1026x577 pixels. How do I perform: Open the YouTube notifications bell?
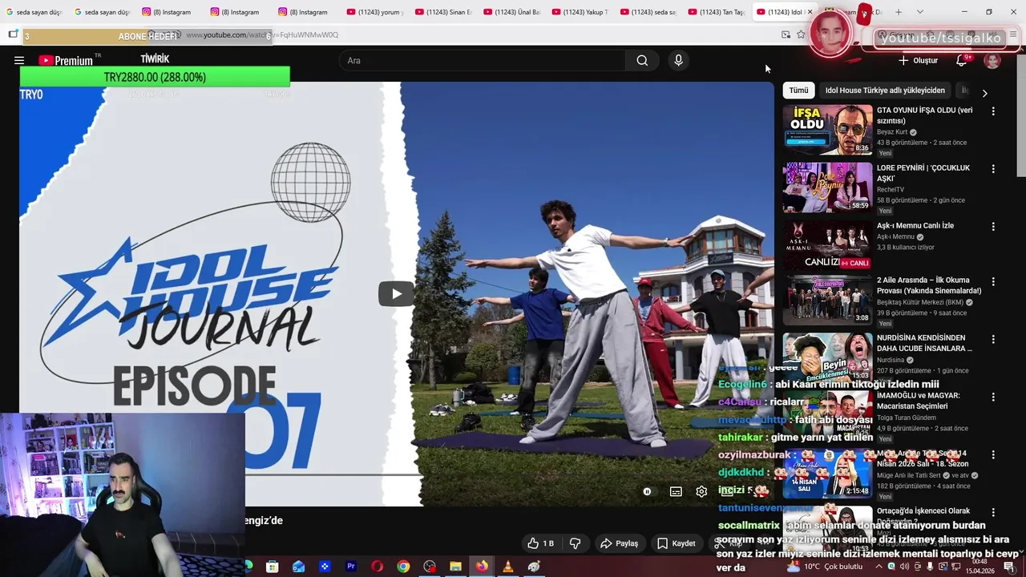962,60
